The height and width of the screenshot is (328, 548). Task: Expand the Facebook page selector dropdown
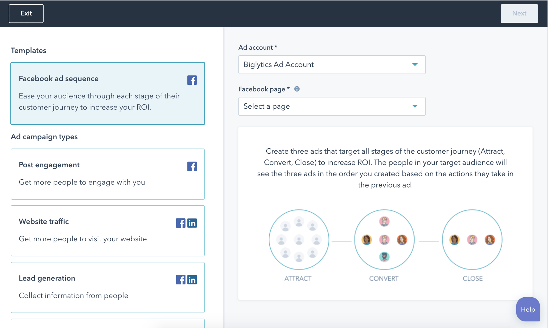pos(415,106)
